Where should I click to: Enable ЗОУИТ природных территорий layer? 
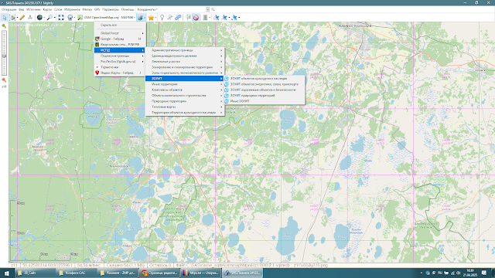pyautogui.click(x=265, y=96)
